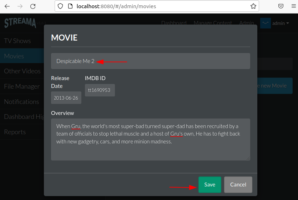Click the page info document icon
This screenshot has width=298, height=200.
[70, 6]
